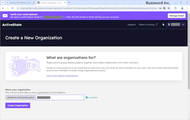
Task: Select the Create an Organization tab
Action: pyautogui.click(x=51, y=3)
